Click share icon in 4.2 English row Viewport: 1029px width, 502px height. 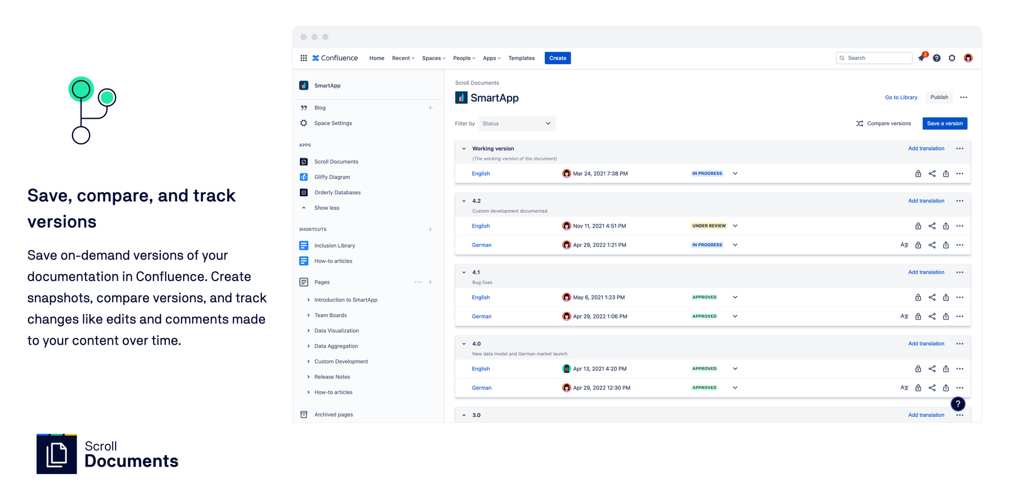[x=932, y=226]
